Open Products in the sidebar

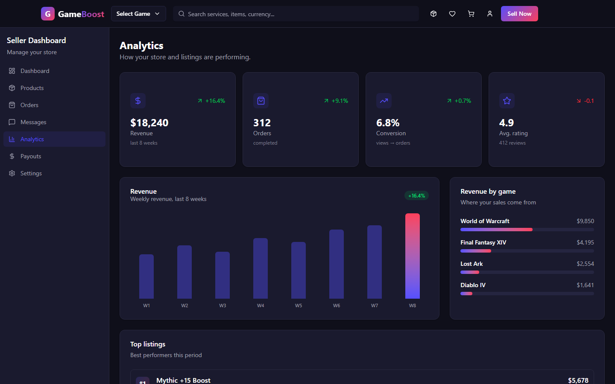(54, 88)
